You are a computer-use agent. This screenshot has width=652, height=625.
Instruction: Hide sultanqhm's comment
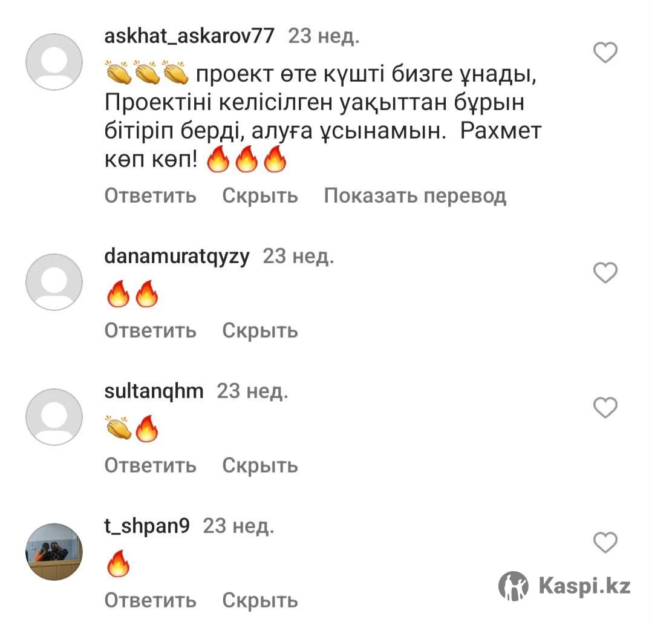click(260, 465)
